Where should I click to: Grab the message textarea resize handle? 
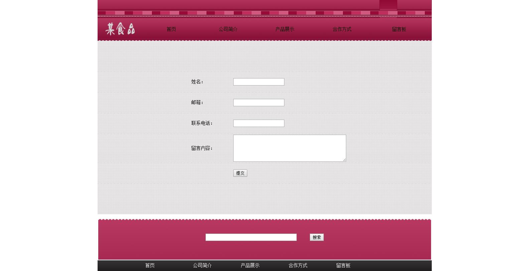[x=344, y=160]
